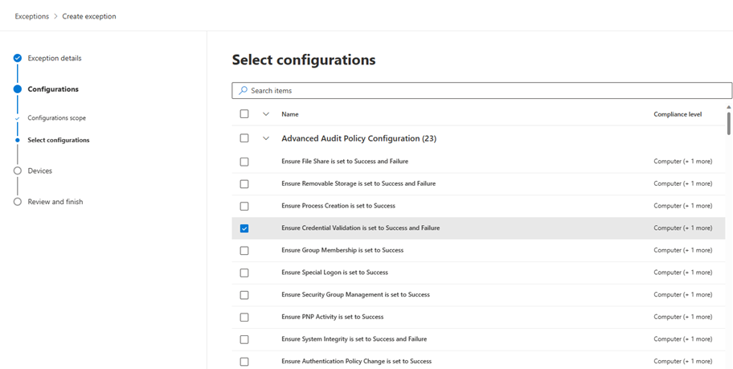The width and height of the screenshot is (733, 369).
Task: Click the Devices step circle icon
Action: click(17, 170)
